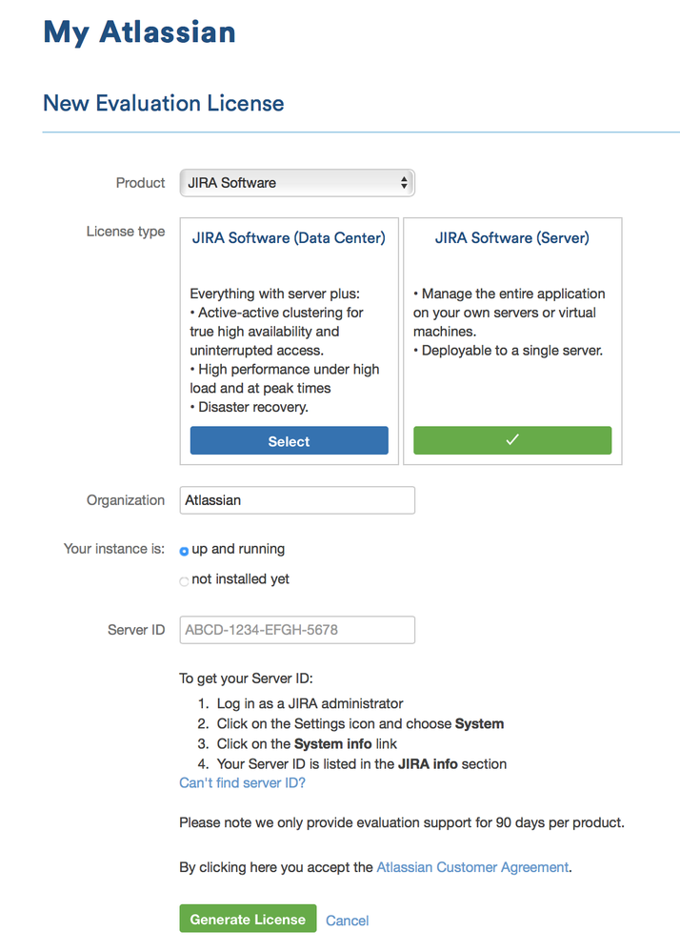Choose the 'not installed yet' radio option
The height and width of the screenshot is (952, 680).
tap(184, 581)
